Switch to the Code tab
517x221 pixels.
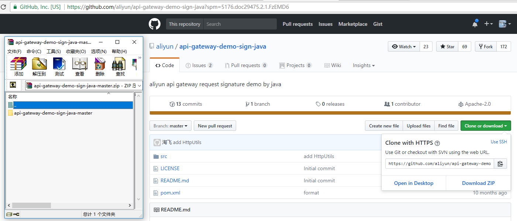coord(165,65)
